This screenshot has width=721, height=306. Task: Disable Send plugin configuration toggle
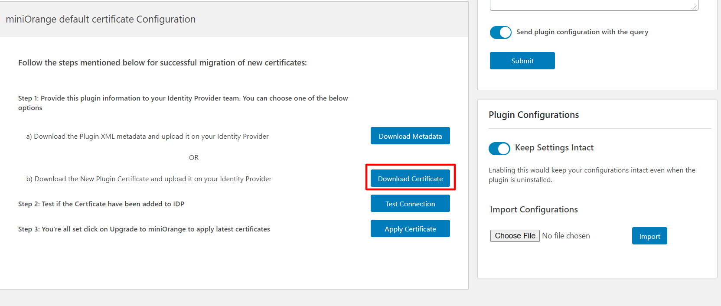click(x=501, y=33)
